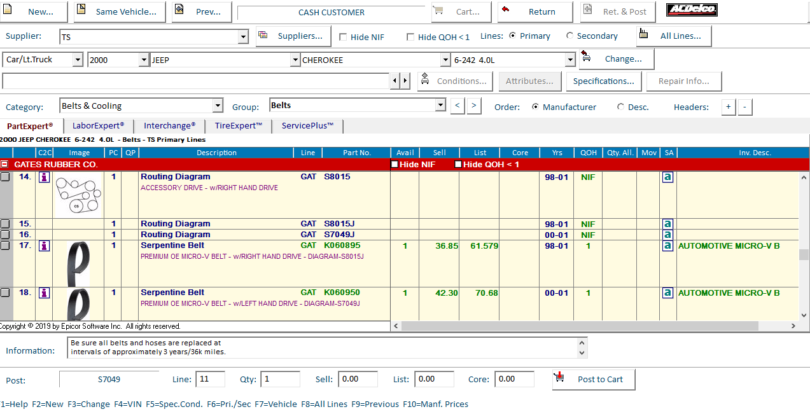
Task: Click the Prev... button
Action: coord(202,11)
